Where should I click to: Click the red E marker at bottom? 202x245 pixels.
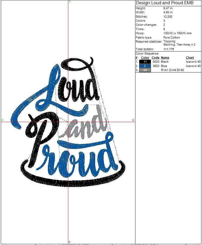[70, 242]
